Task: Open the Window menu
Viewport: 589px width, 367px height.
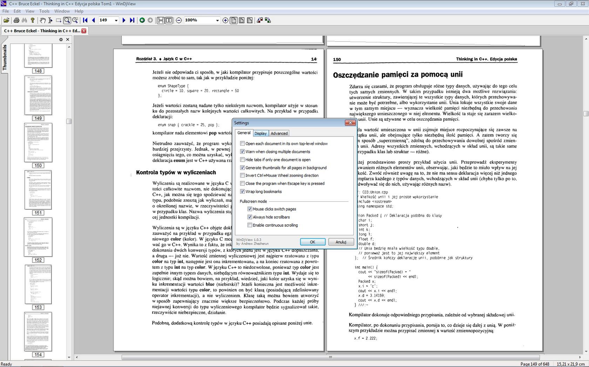Action: pyautogui.click(x=62, y=11)
